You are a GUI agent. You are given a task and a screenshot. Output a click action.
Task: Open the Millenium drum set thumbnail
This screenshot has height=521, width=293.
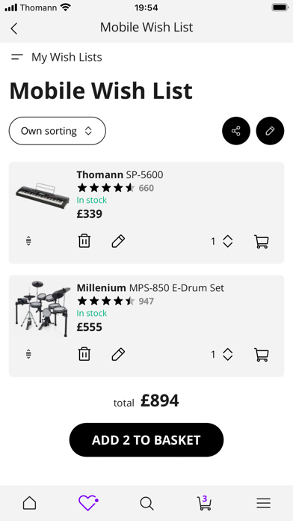tap(43, 309)
